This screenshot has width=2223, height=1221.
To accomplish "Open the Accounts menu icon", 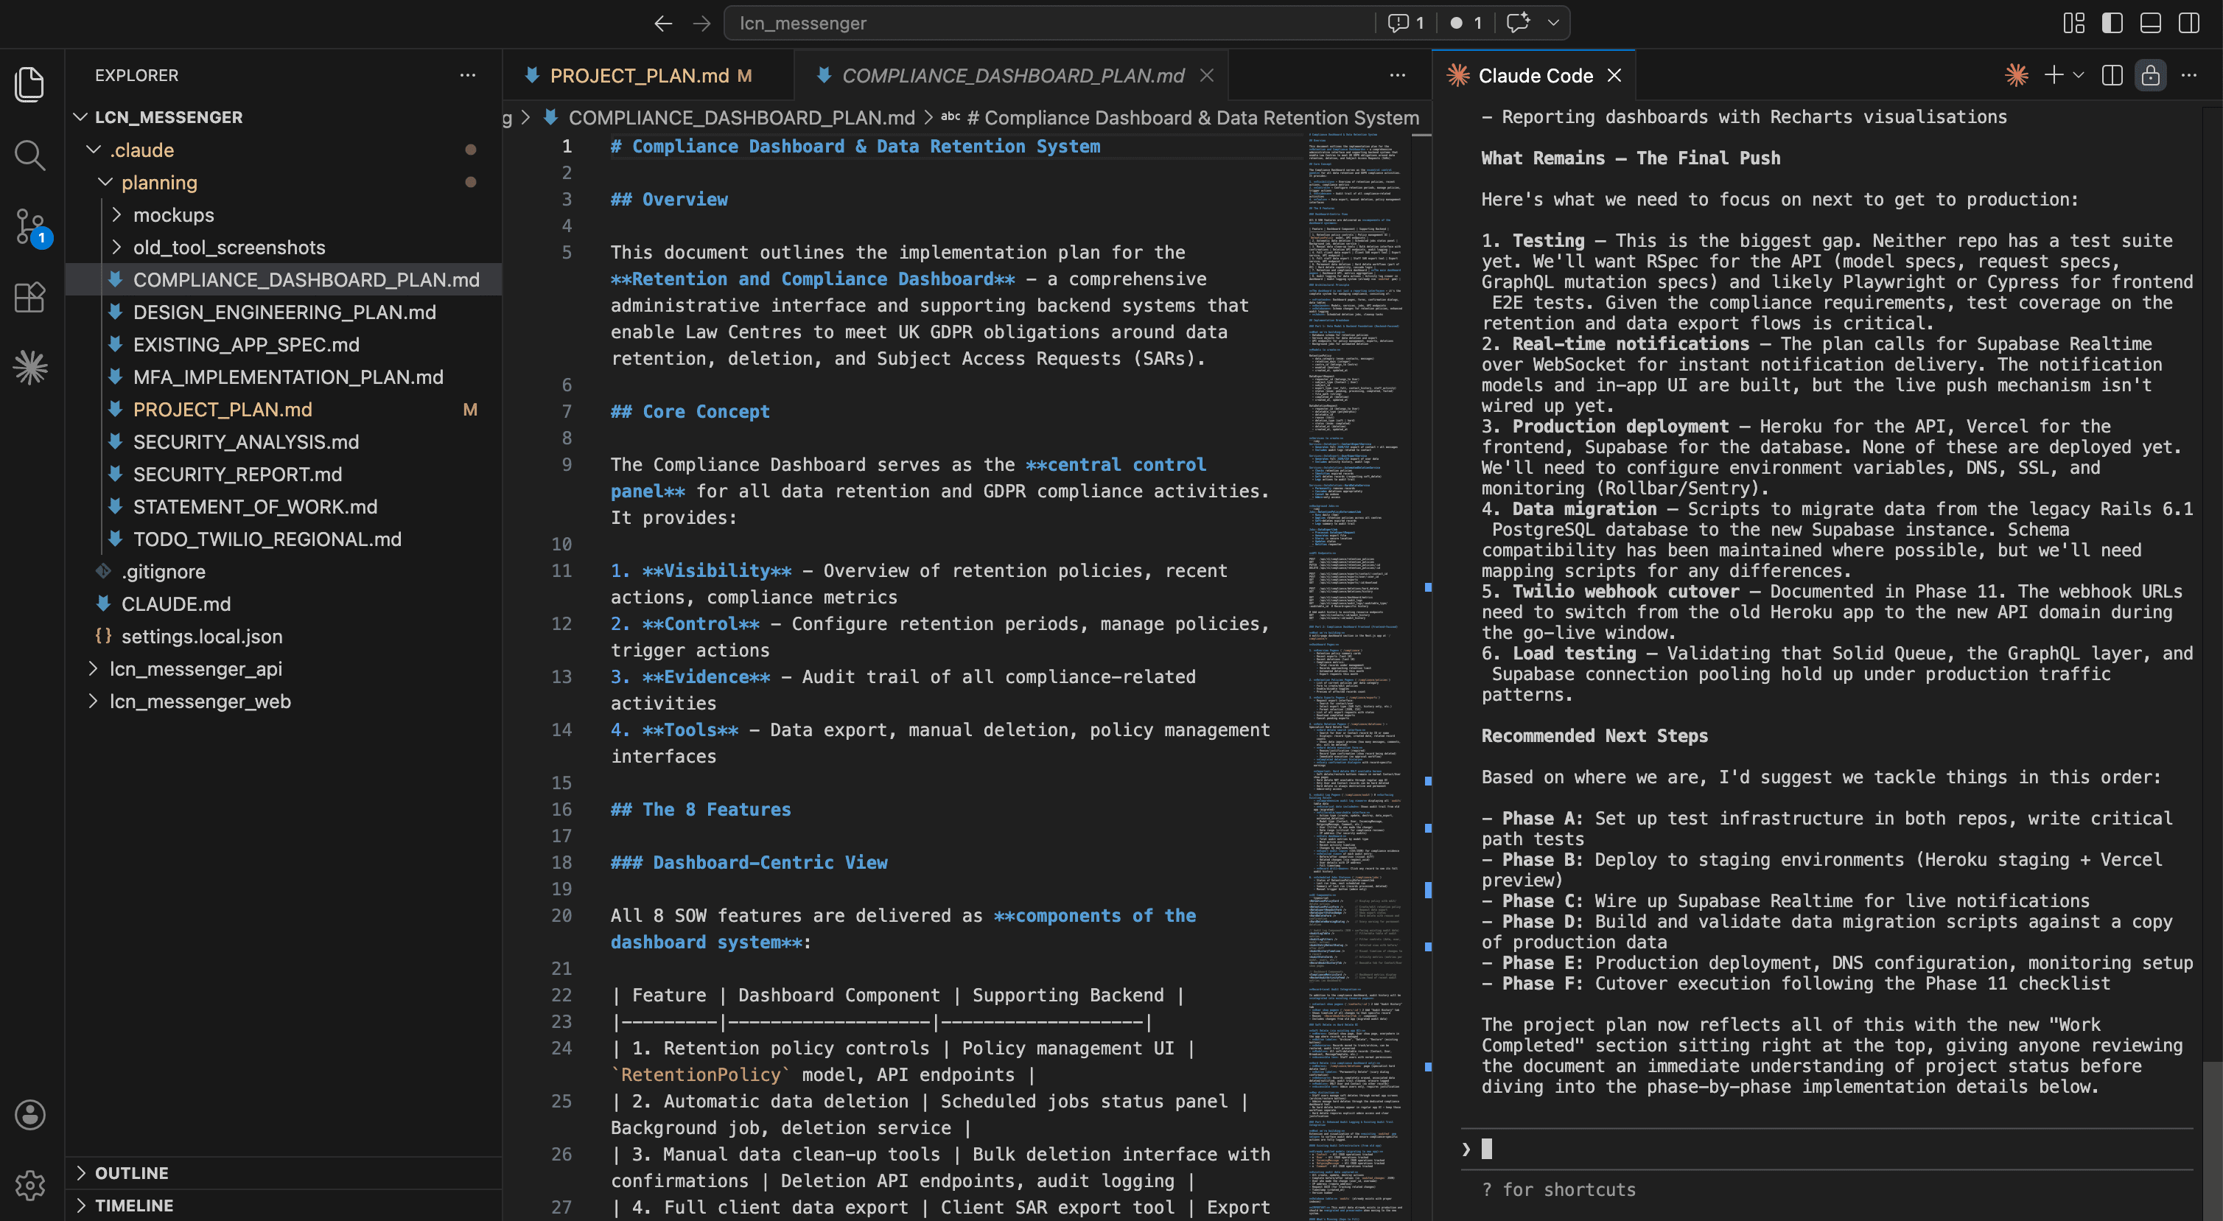I will click(x=30, y=1115).
